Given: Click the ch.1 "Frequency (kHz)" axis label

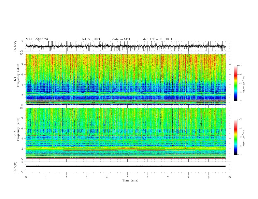Looking at the screenshot, I should pos(18,75).
